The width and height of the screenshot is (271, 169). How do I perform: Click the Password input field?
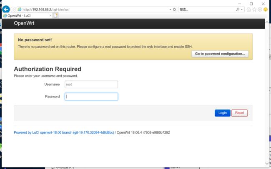pyautogui.click(x=91, y=97)
